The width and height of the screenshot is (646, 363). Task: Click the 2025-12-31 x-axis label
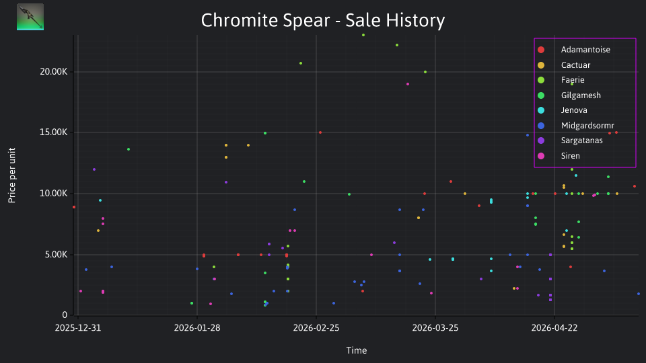[x=78, y=328]
